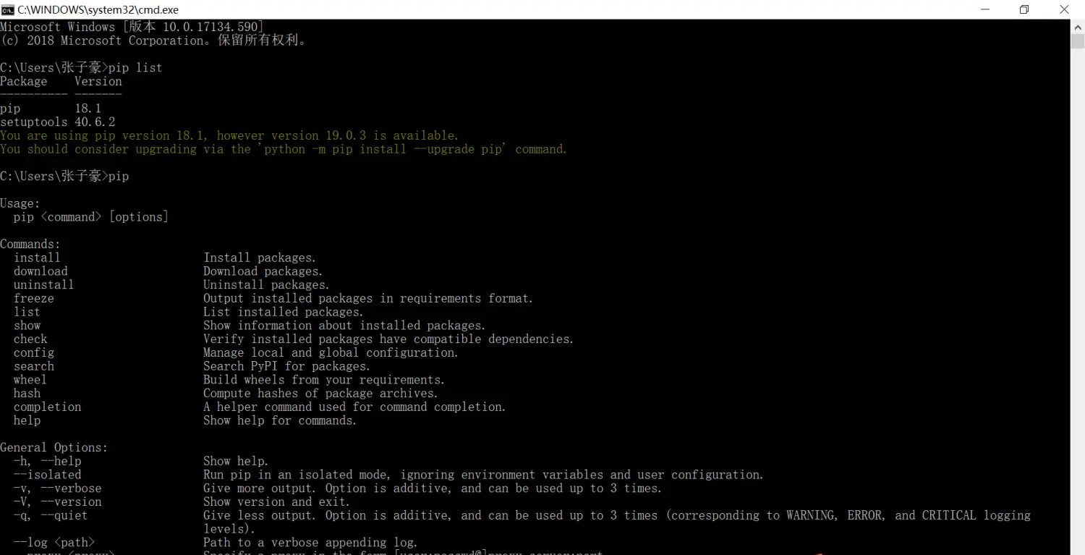
Task: Click the 'help' command name
Action: point(27,420)
